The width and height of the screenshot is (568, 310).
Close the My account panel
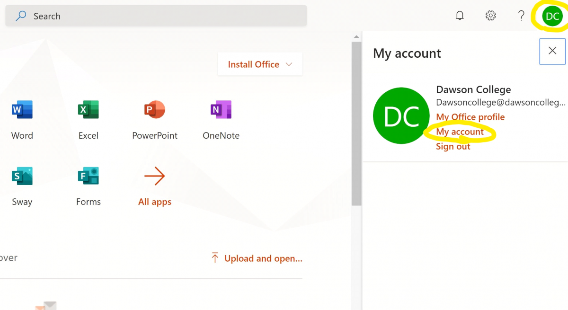point(552,51)
